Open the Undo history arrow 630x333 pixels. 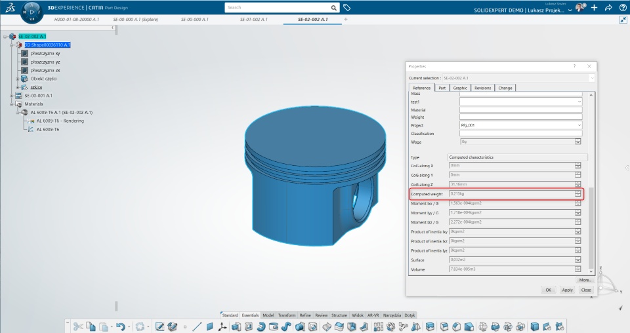click(129, 326)
